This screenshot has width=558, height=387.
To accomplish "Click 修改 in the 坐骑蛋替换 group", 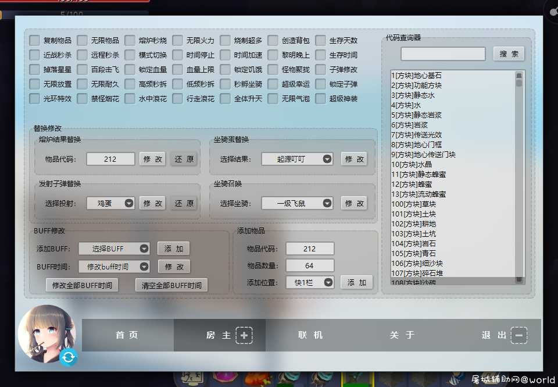I will tap(354, 159).
